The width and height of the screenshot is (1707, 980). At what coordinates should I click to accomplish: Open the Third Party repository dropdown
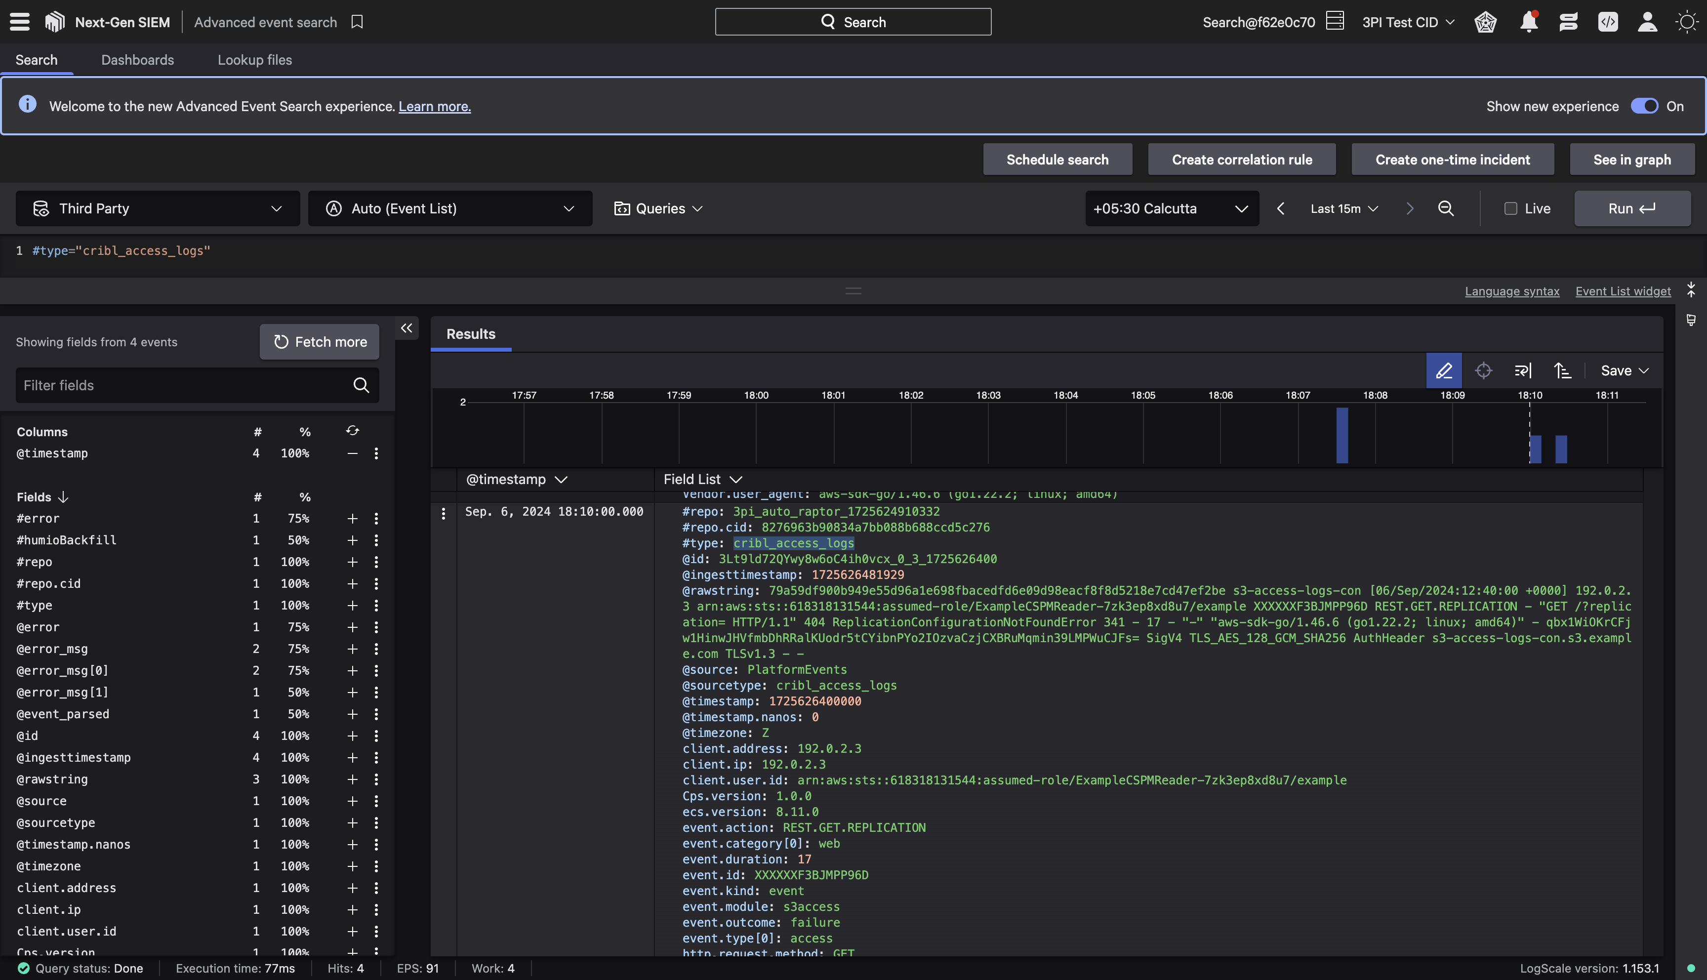click(158, 208)
